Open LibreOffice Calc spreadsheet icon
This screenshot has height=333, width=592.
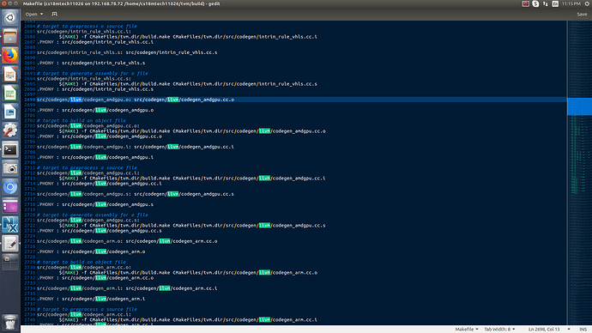10,94
